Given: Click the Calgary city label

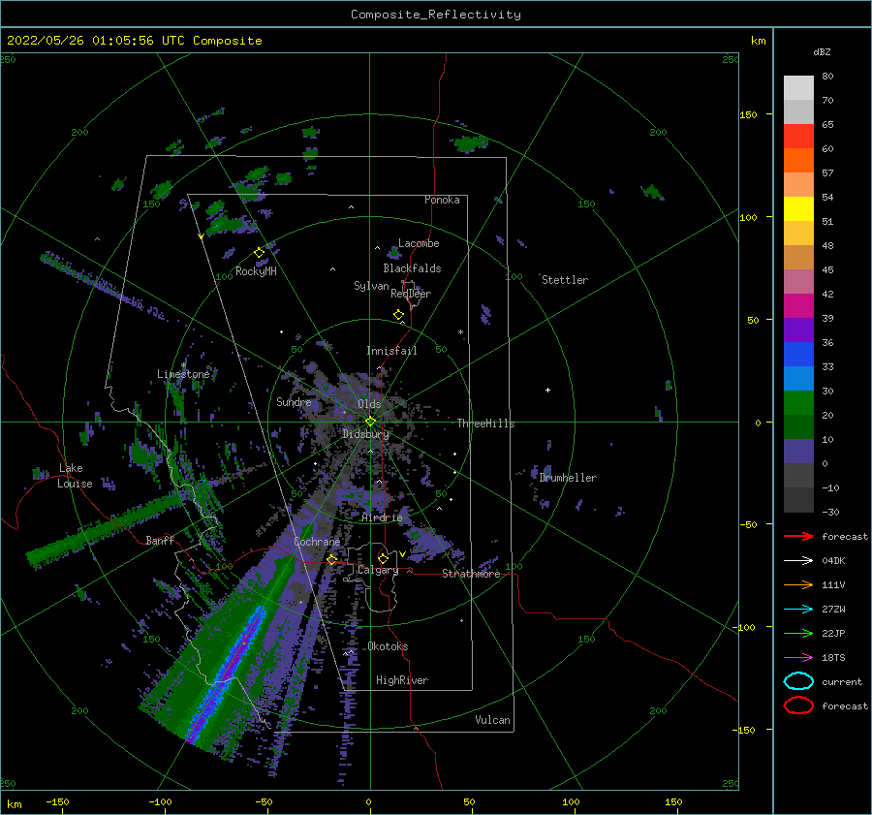Looking at the screenshot, I should coord(378,570).
